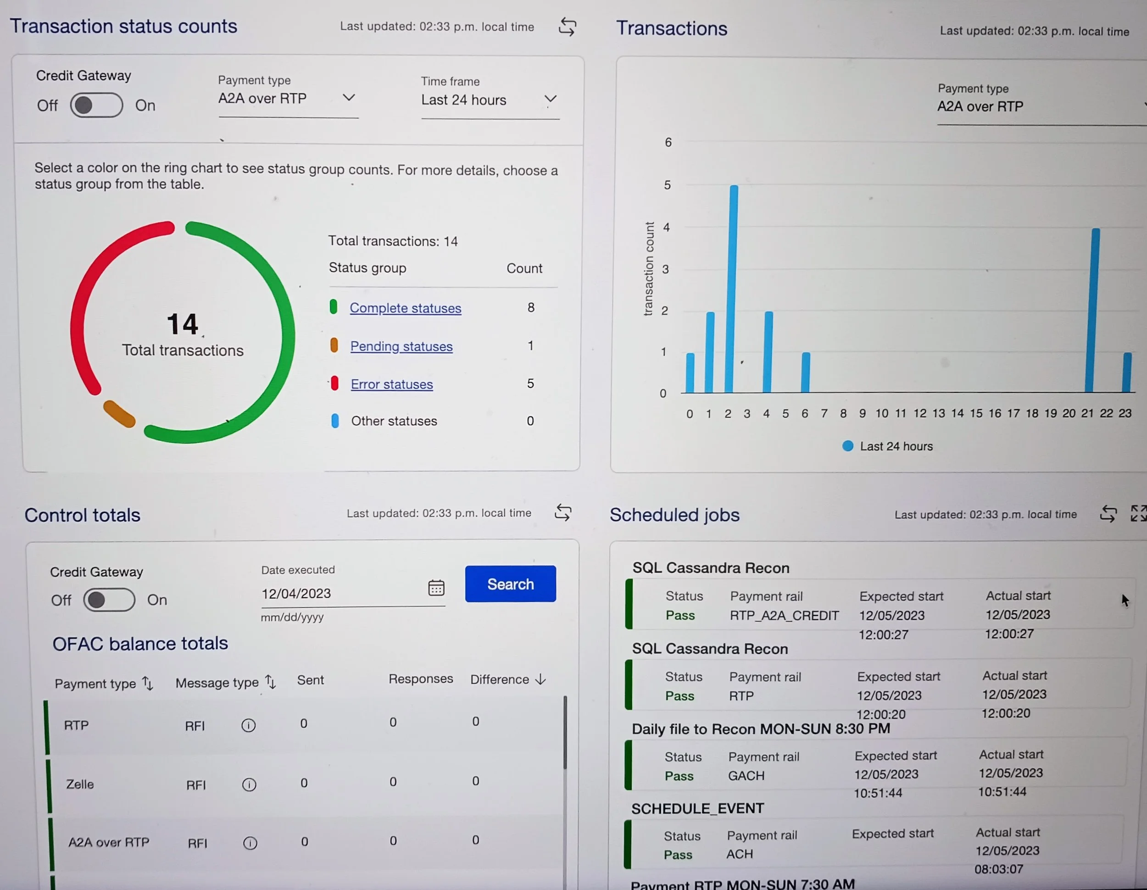The image size is (1147, 890).
Task: Open the Complete statuses link
Action: point(406,308)
